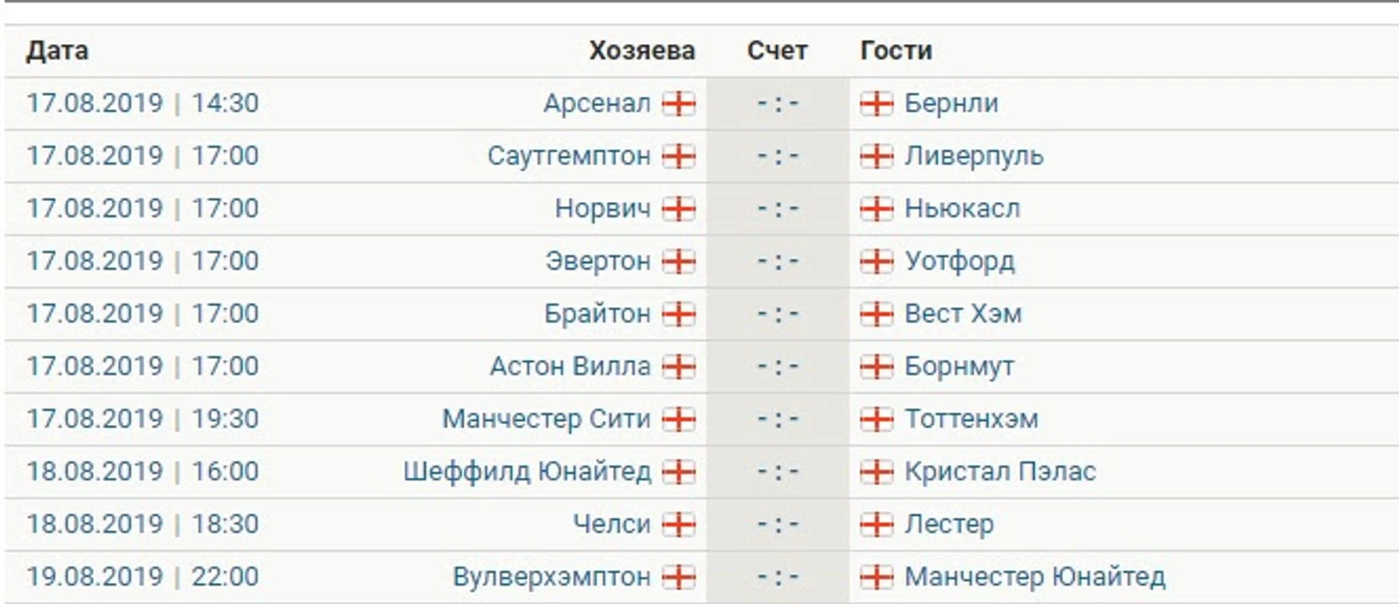Click the 19.08.2019 22:00 match date
The image size is (1399, 604).
point(142,577)
